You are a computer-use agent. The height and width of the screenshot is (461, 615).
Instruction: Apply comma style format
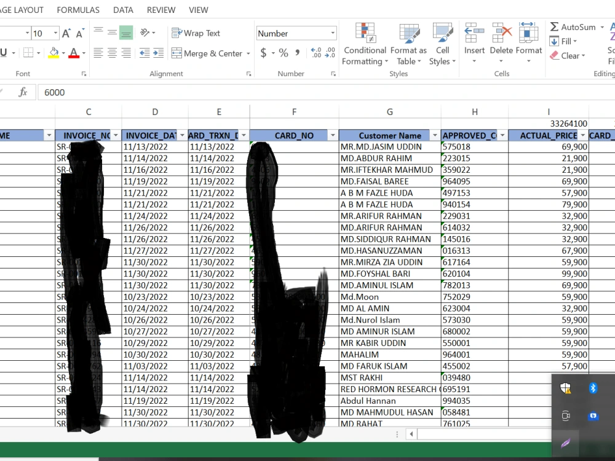(298, 52)
